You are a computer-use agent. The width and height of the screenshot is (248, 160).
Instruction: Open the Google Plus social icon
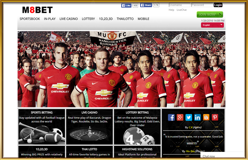coord(180,117)
